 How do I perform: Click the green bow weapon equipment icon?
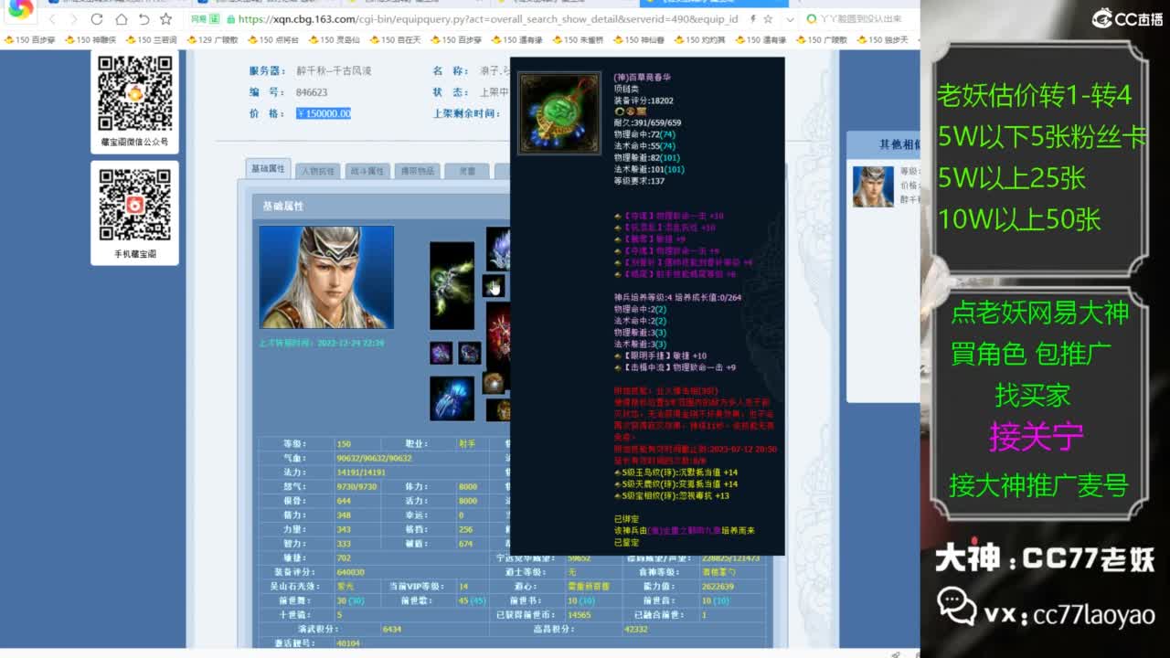pos(452,285)
